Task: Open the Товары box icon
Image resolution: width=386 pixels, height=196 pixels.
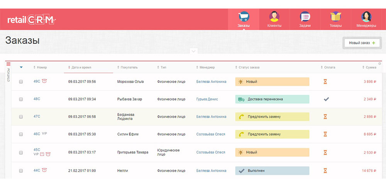Action: [335, 17]
